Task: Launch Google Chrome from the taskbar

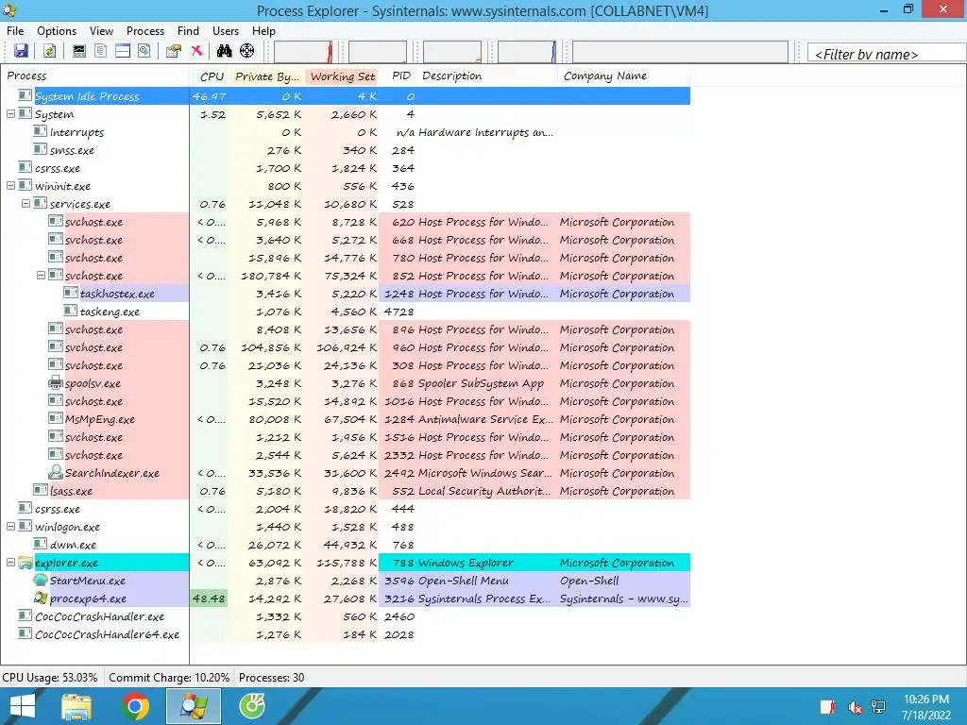Action: [x=135, y=706]
